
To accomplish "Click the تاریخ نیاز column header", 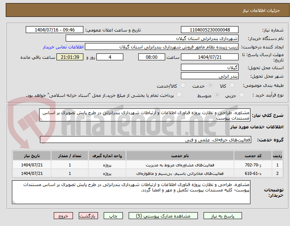I will click(x=32, y=156).
